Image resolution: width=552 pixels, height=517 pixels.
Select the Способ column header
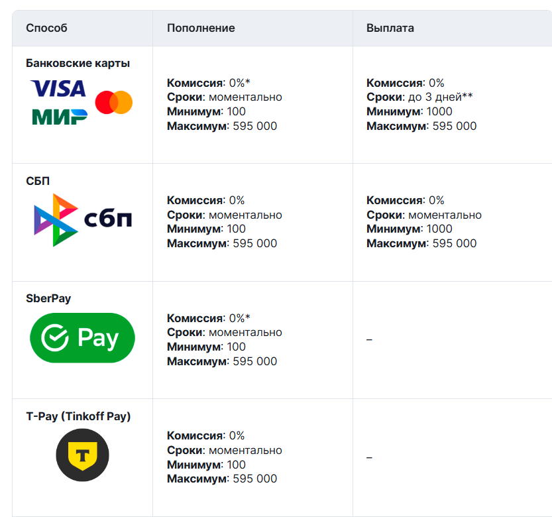click(46, 28)
